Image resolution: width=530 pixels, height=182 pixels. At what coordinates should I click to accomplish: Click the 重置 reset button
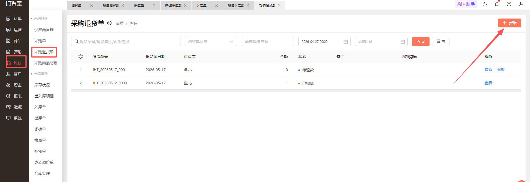coord(441,41)
